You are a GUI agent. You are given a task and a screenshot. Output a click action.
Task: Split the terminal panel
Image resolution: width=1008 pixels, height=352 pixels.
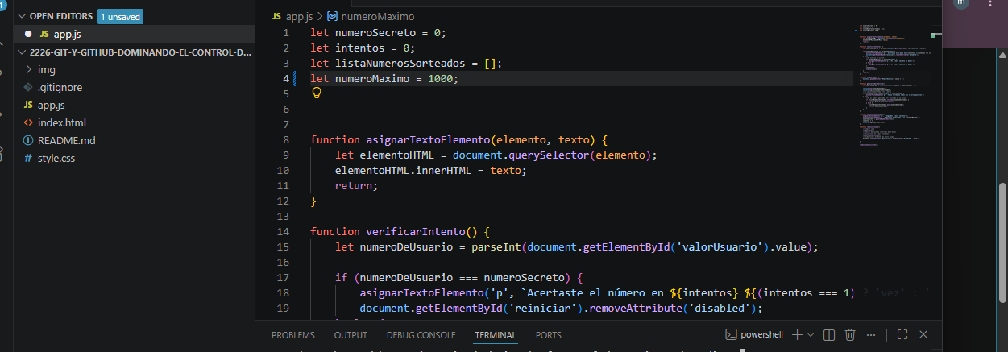[828, 334]
